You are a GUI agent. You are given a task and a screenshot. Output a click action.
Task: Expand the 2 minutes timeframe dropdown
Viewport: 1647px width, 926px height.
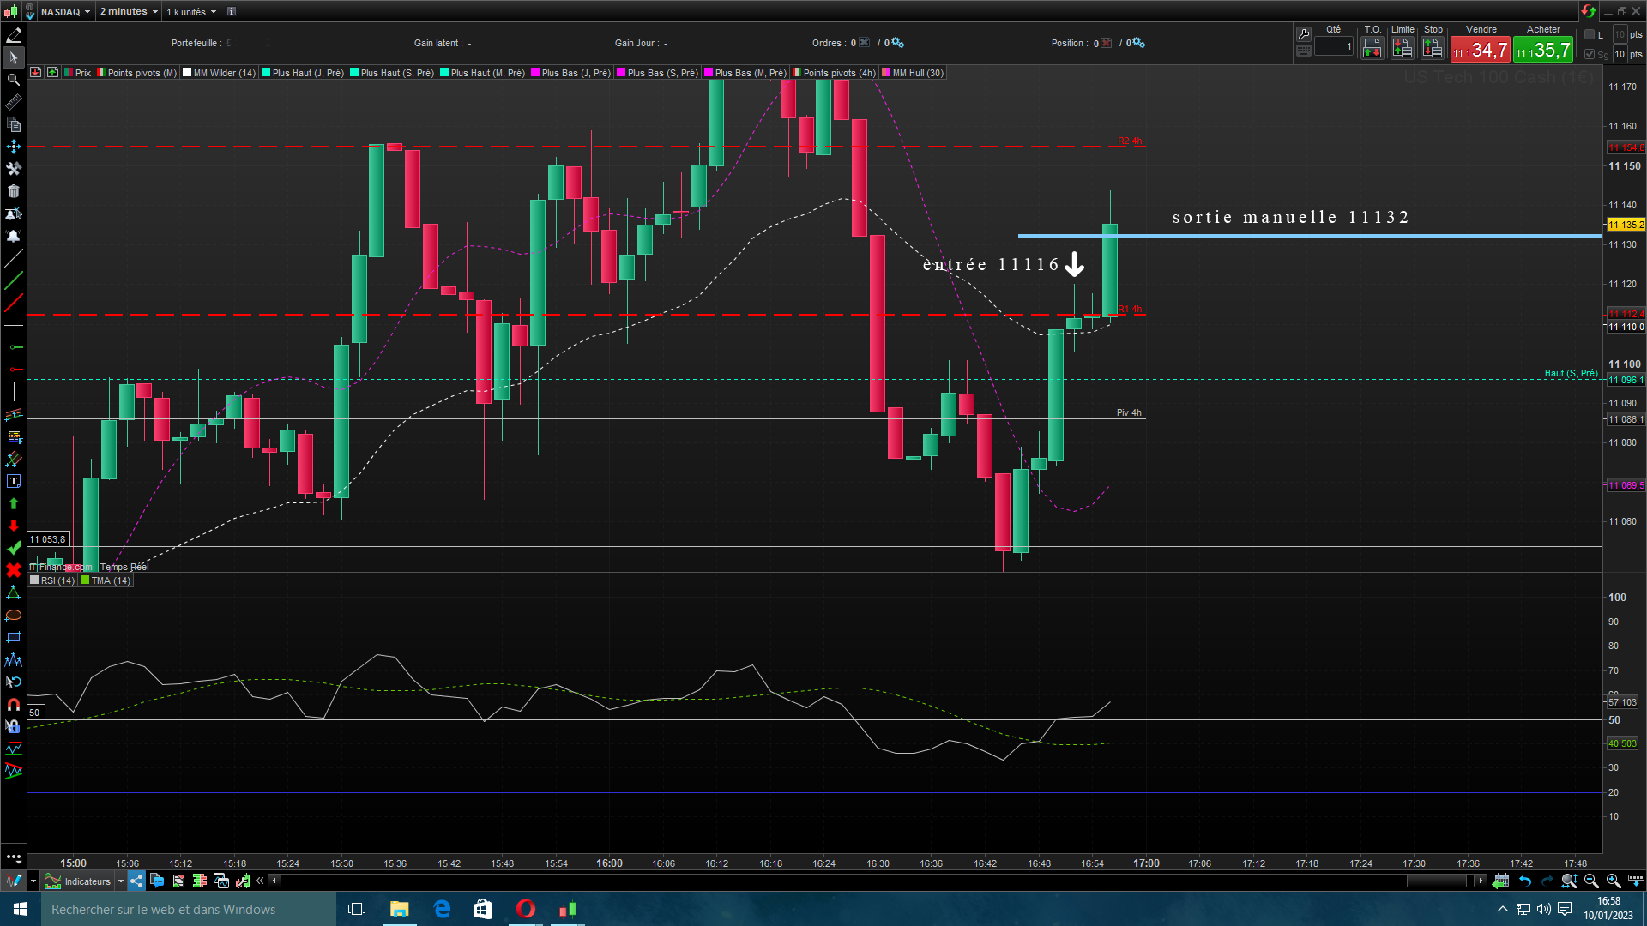tap(129, 12)
